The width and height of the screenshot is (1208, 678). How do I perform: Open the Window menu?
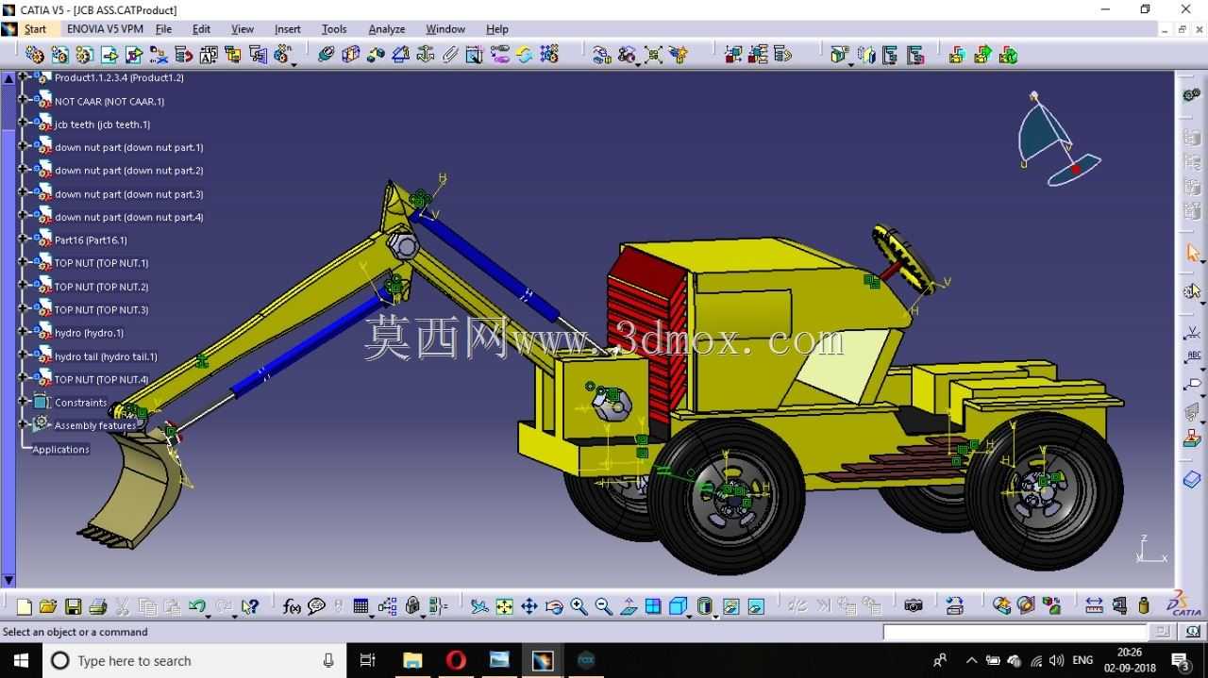445,29
